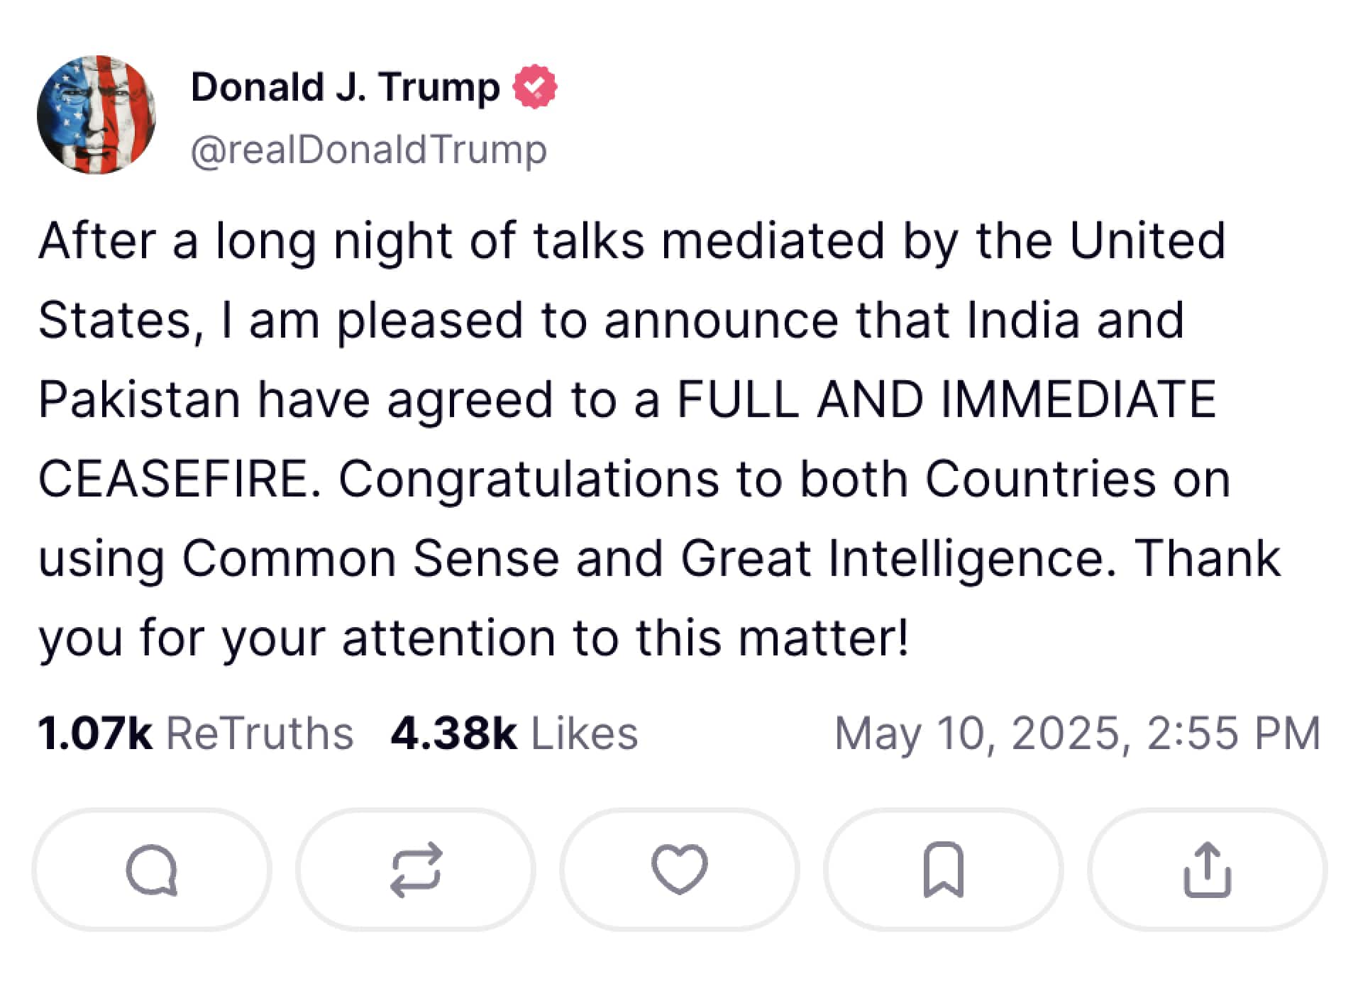Image resolution: width=1358 pixels, height=986 pixels.
Task: Click the 4.38k like count number
Action: coord(453,733)
